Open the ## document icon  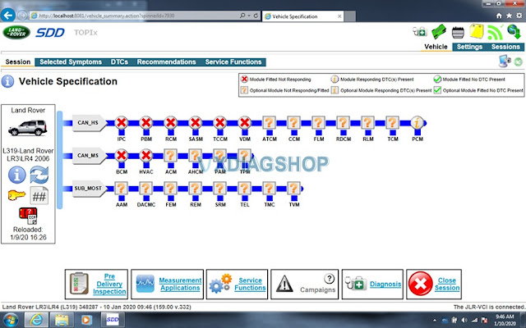39,195
